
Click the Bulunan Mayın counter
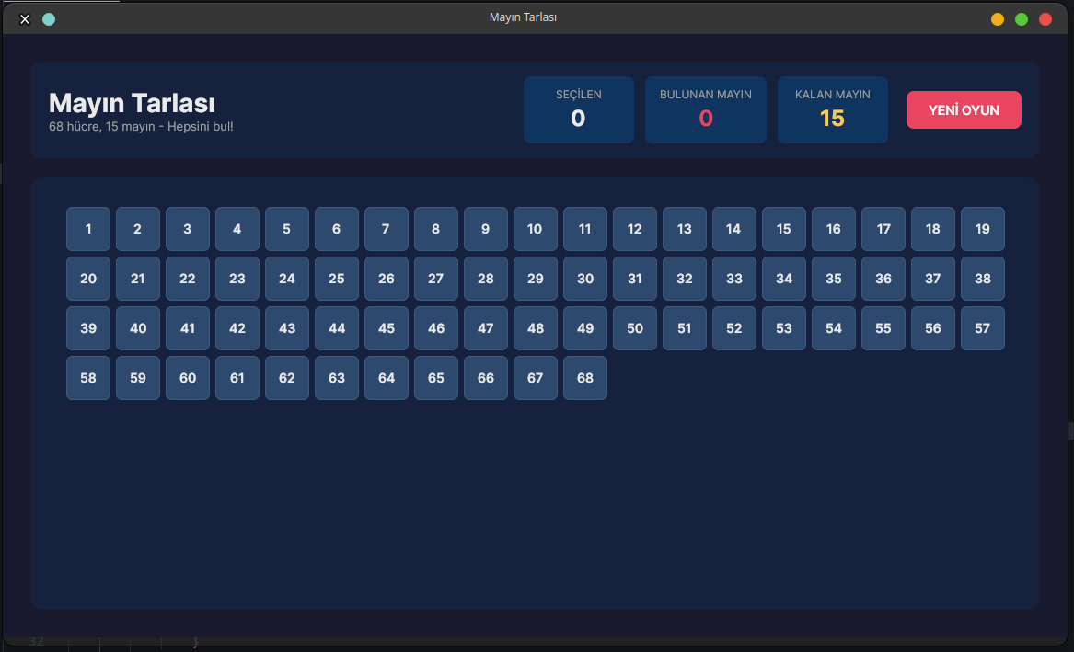pyautogui.click(x=705, y=110)
